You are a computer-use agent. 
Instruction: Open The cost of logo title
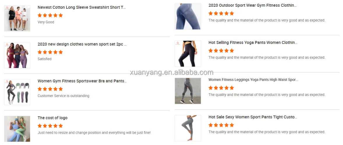pos(52,118)
